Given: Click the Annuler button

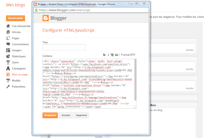Looking at the screenshot, I should tap(65, 115).
